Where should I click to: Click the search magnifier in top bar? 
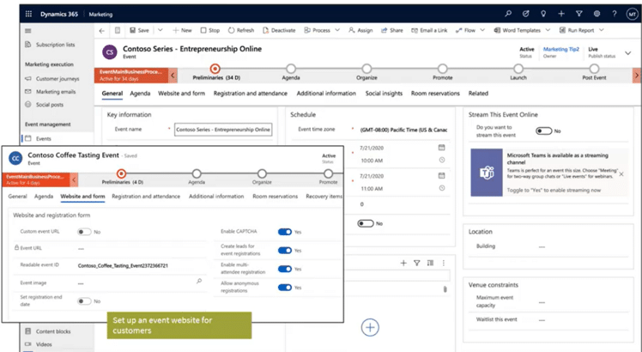508,14
